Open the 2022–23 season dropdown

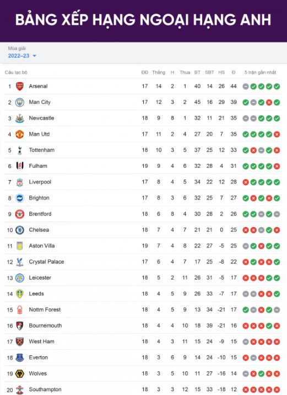(22, 56)
